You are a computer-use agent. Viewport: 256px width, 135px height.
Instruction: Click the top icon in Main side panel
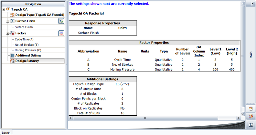point(251,109)
